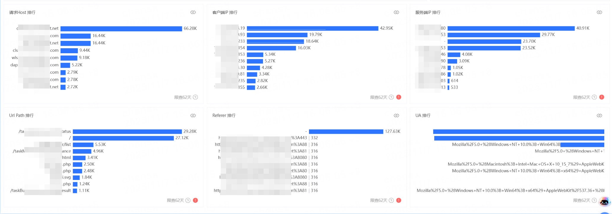
Task: Open the assistant mascot avatar
Action: pyautogui.click(x=605, y=202)
